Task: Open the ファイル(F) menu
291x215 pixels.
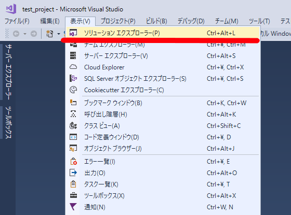Action: [17, 21]
